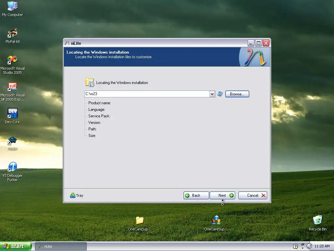Expand hidden tray icons arrow
The image size is (334, 251).
(309, 246)
